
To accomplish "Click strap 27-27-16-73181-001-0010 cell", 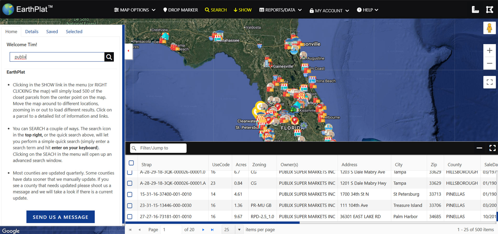I will (x=166, y=217).
